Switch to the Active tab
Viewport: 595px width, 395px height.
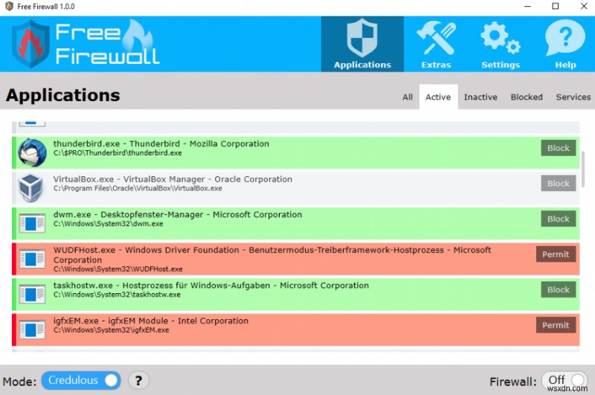[x=438, y=97]
